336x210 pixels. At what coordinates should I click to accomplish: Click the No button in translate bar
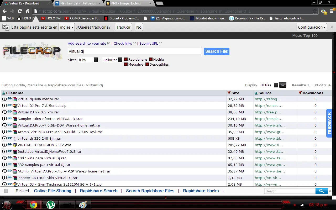[139, 27]
